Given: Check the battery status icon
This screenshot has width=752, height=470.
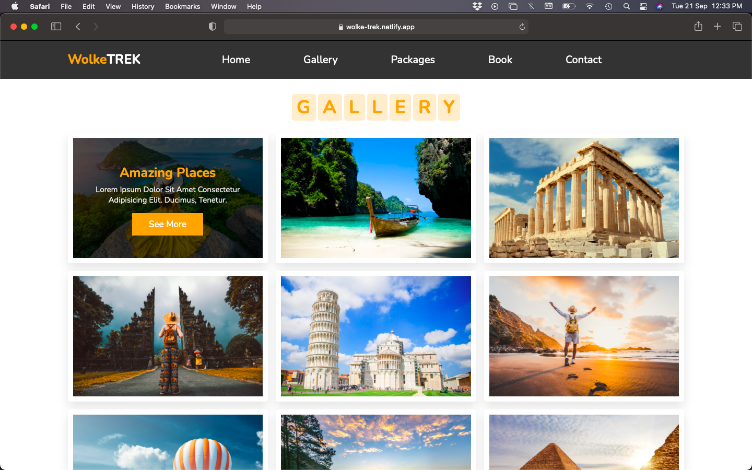Looking at the screenshot, I should [x=569, y=6].
